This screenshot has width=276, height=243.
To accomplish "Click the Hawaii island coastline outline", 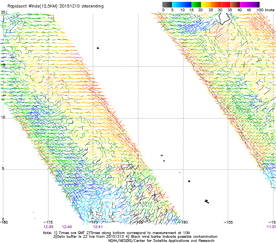I will (x=224, y=19).
